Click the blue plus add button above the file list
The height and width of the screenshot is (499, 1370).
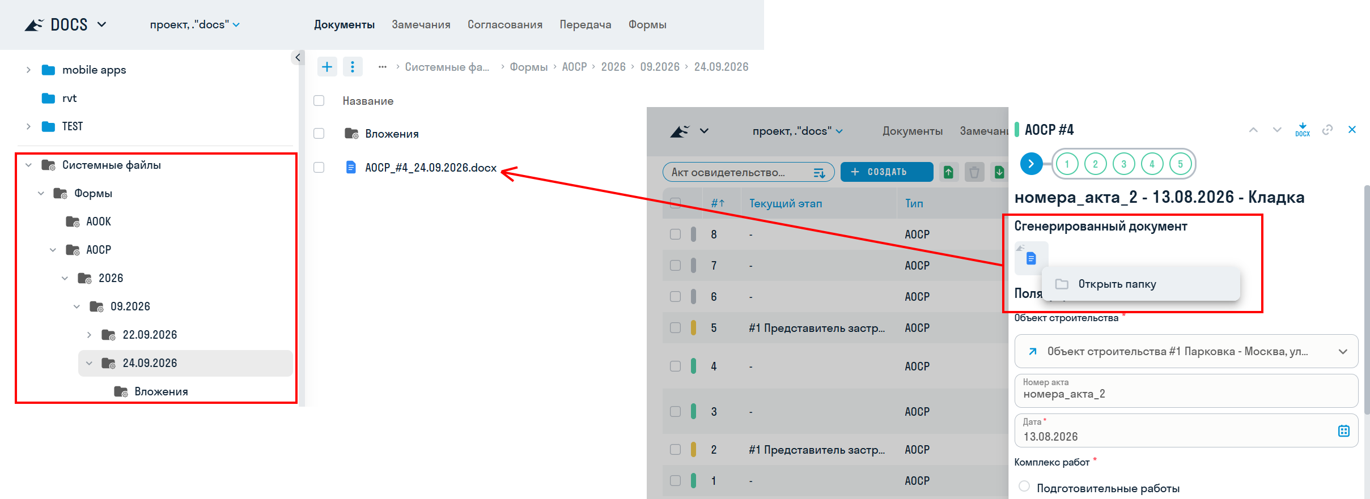click(327, 67)
